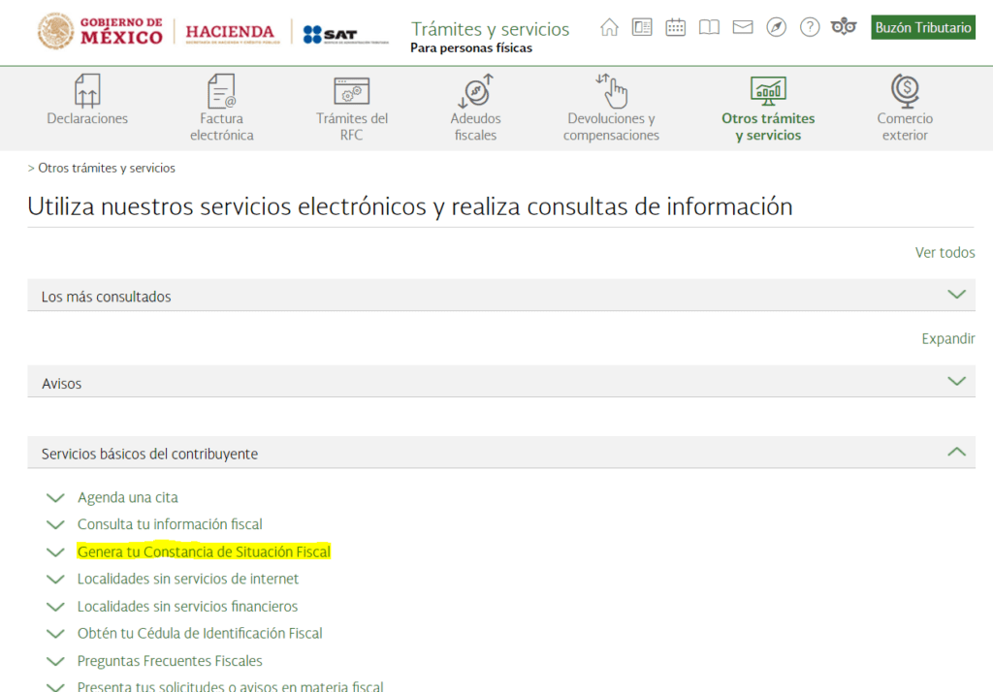Expand the Avisos section chevron
This screenshot has height=692, width=993.
[956, 381]
